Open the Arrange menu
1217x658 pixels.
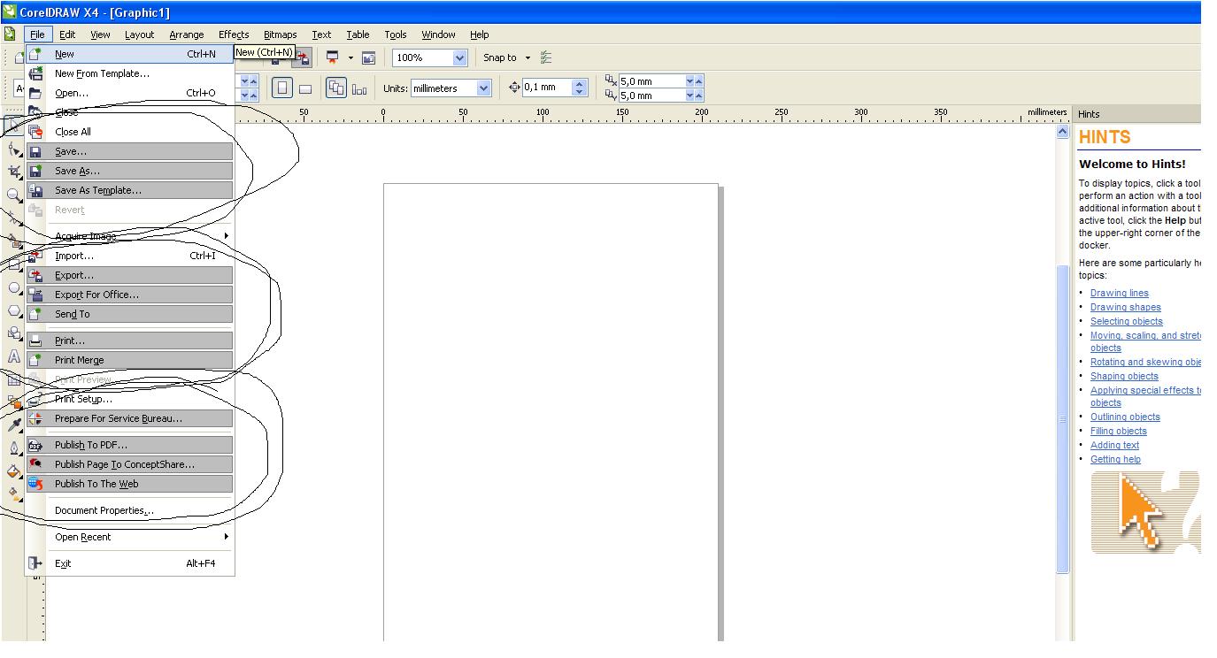coord(186,34)
